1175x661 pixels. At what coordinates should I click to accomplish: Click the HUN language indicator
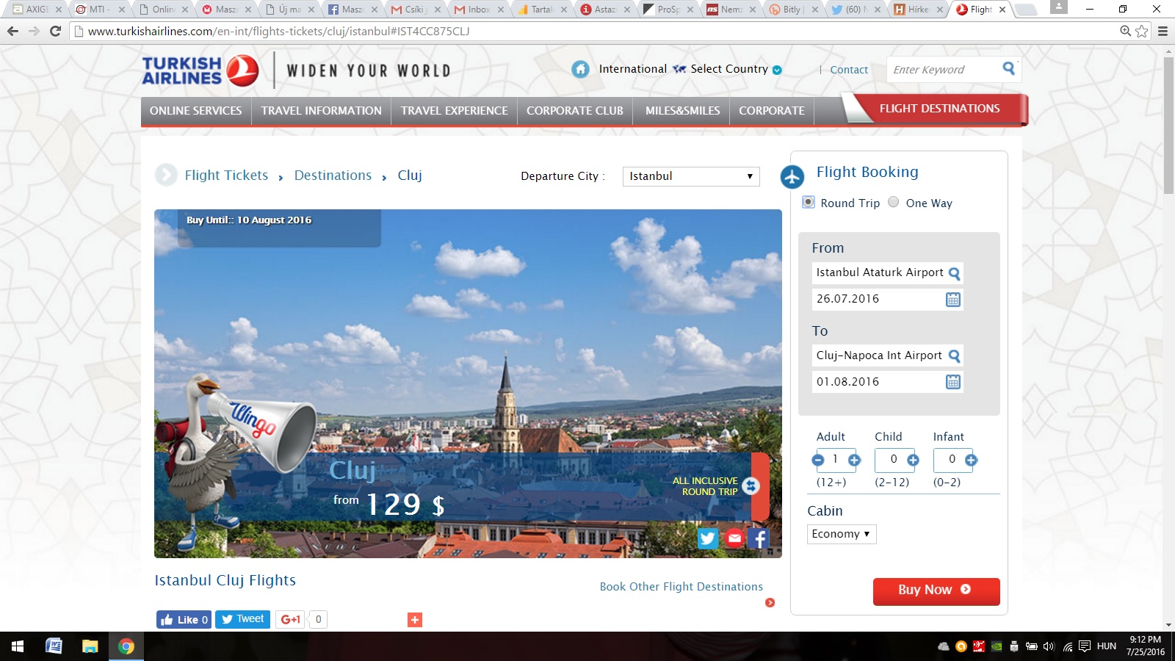pyautogui.click(x=1107, y=646)
